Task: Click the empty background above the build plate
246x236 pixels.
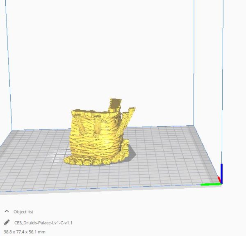Action: [x=102, y=49]
